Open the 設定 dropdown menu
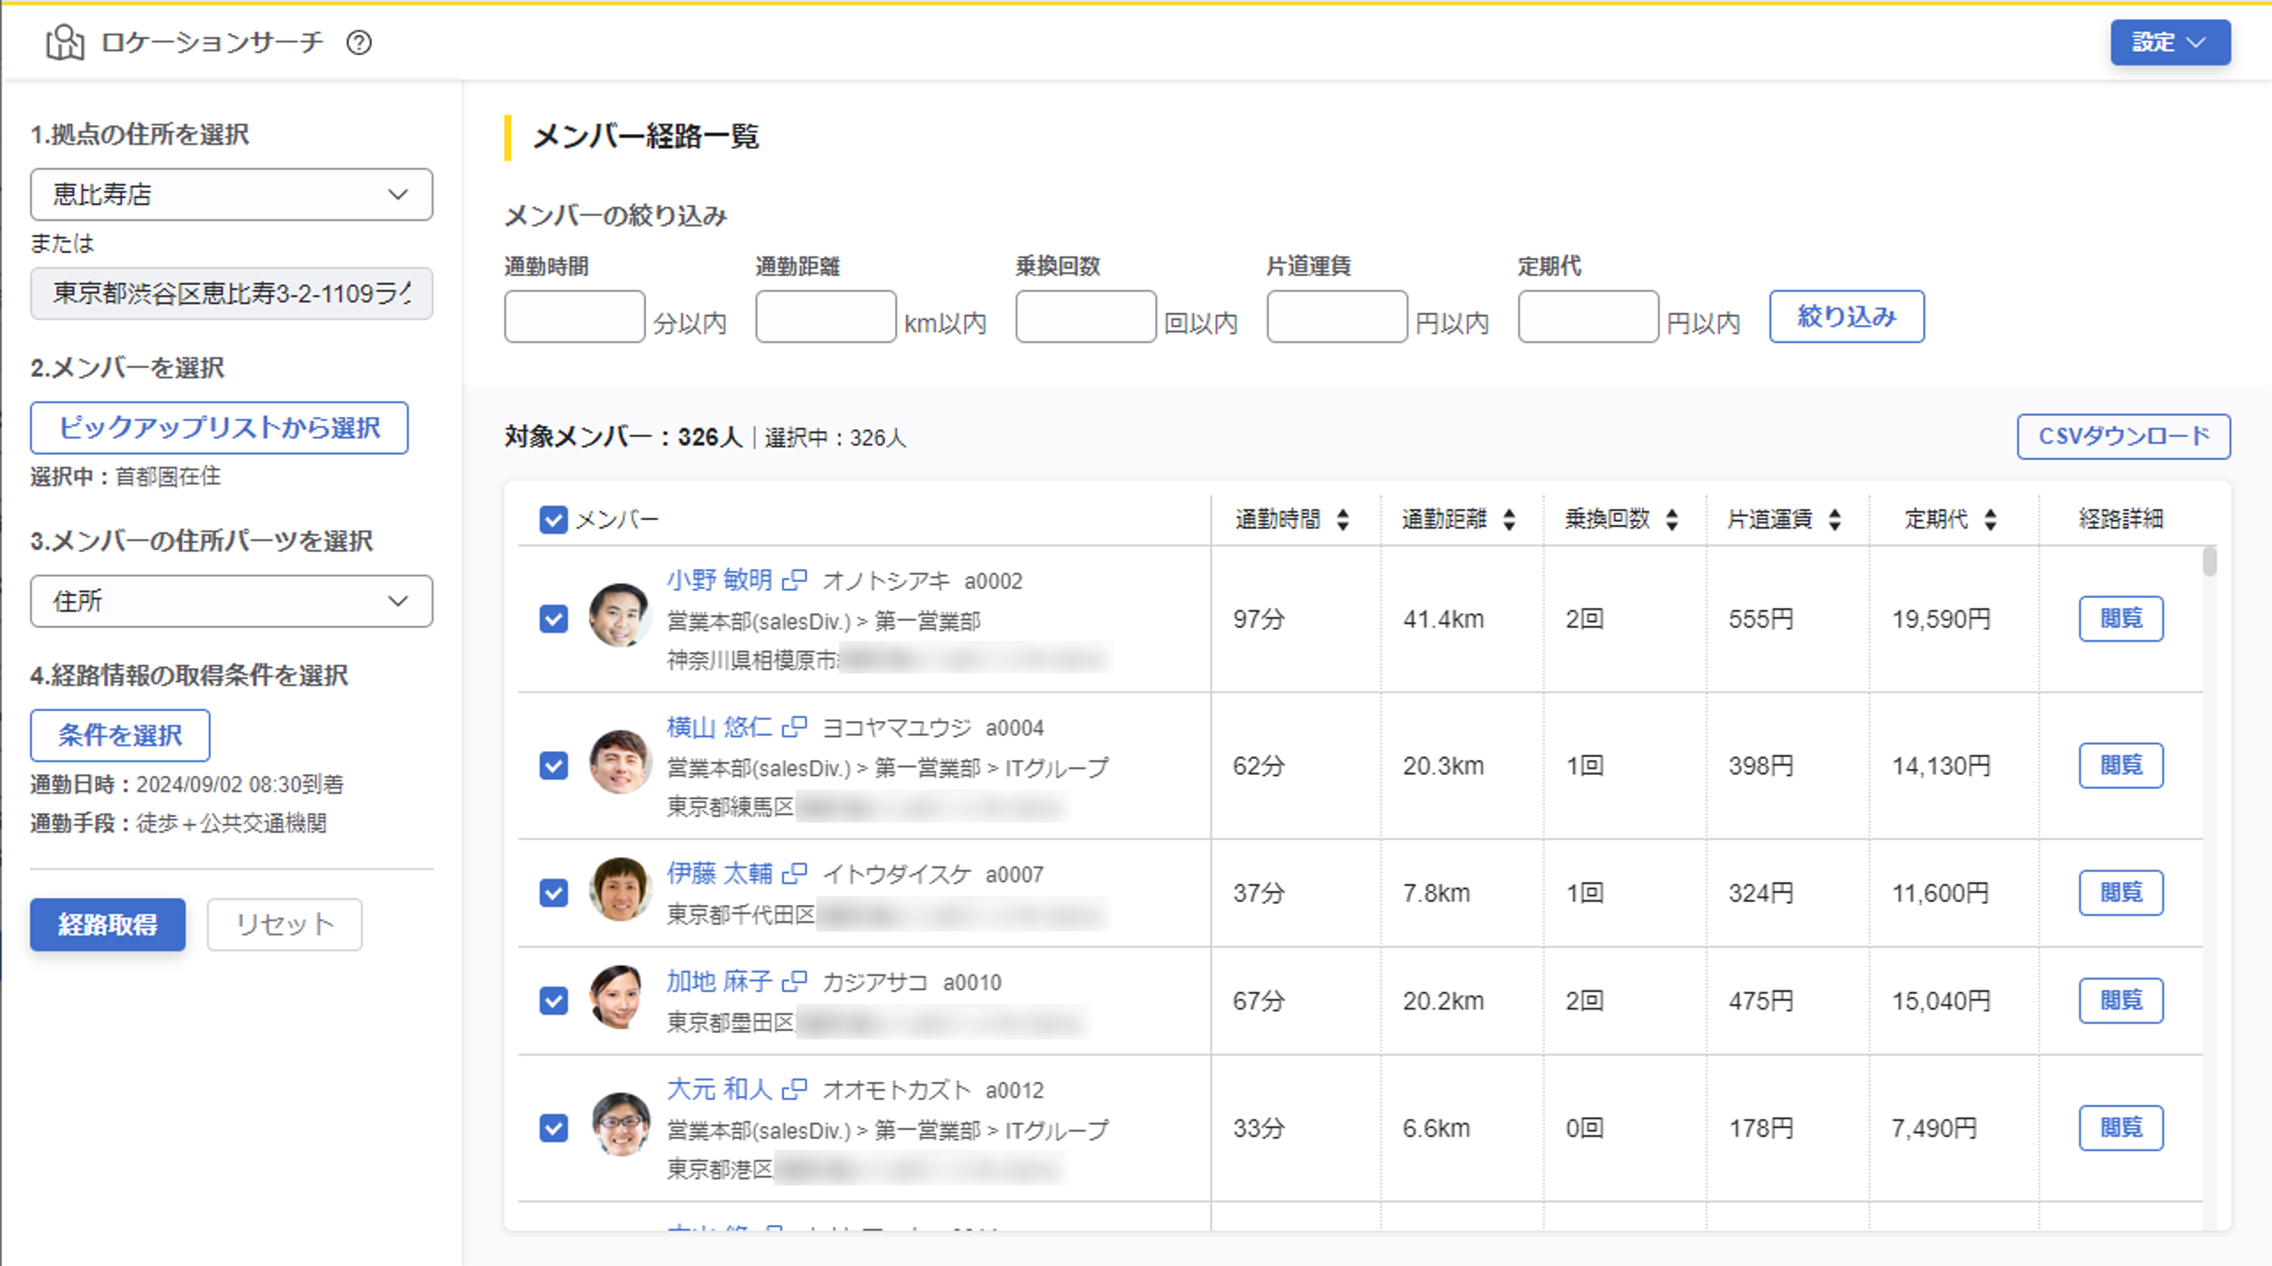 [x=2170, y=42]
